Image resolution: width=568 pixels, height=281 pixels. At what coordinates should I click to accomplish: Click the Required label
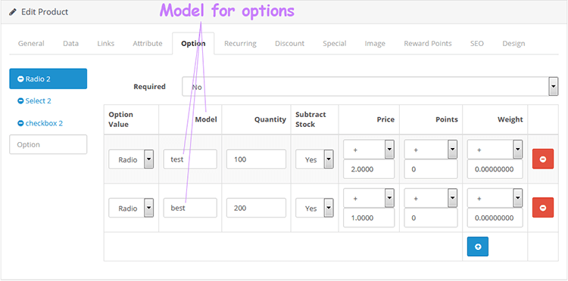149,87
